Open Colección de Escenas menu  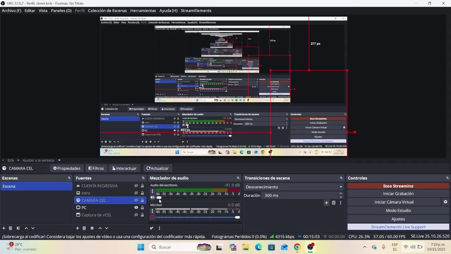click(x=107, y=11)
